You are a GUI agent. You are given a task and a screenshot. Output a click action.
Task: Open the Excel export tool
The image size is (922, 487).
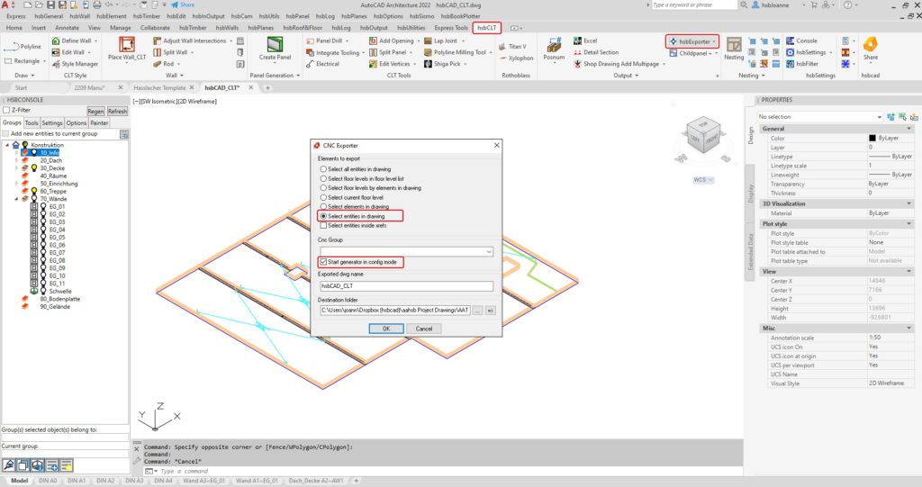tap(585, 41)
